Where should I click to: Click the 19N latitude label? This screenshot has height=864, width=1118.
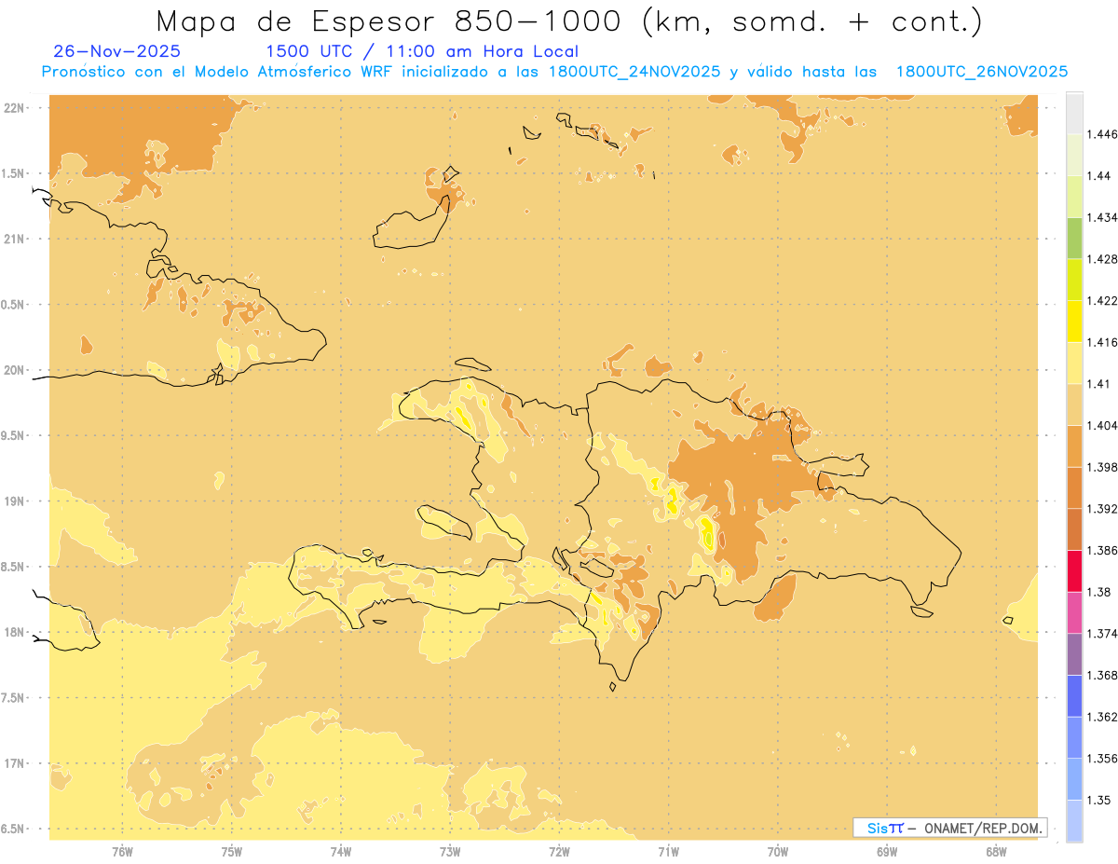14,501
